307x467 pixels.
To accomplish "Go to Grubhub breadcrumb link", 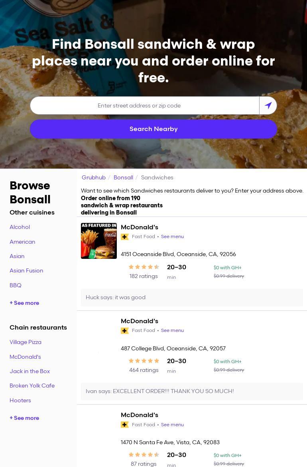I will 94,177.
